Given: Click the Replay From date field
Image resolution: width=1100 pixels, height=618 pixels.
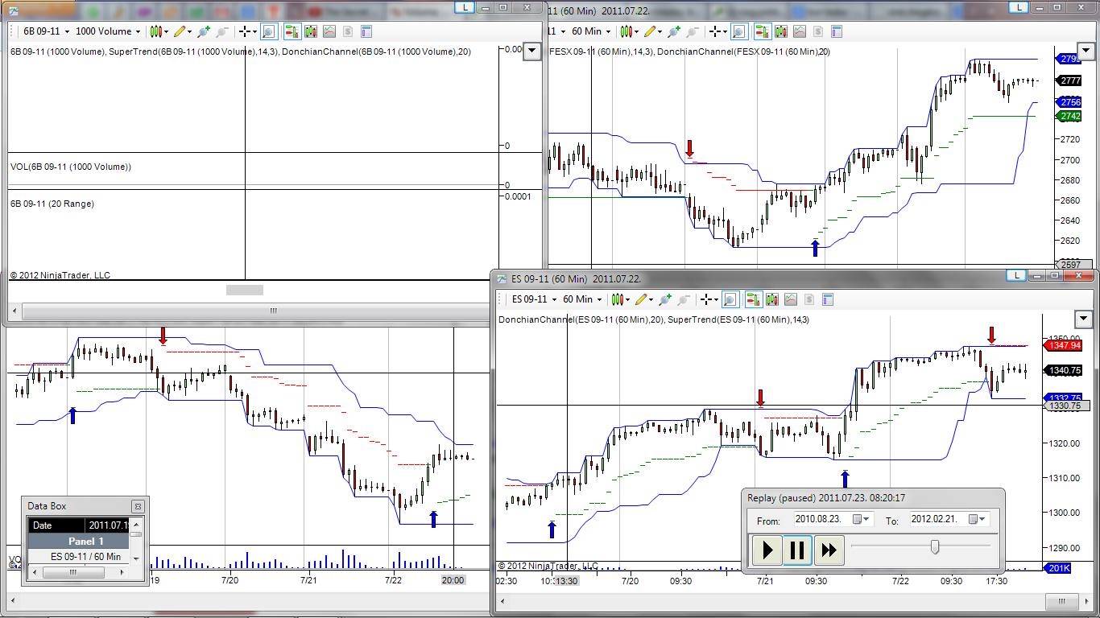Looking at the screenshot, I should point(833,519).
